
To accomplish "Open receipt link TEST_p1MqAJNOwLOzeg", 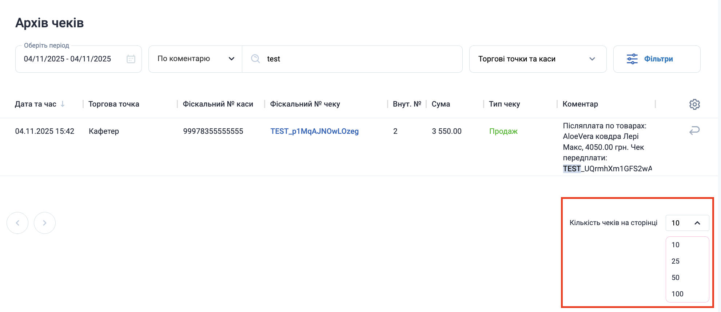I will (314, 131).
